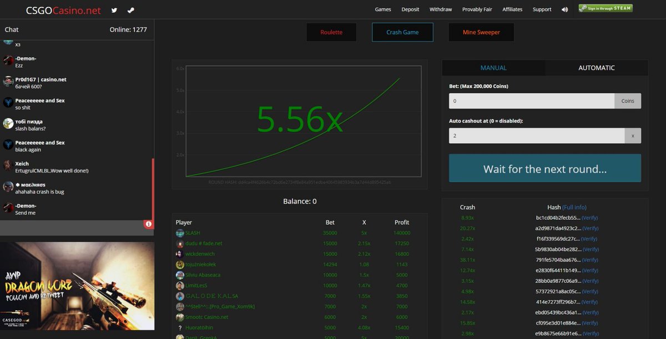The image size is (666, 339).
Task: Open Smootc Casino.net avatar
Action: point(180,317)
